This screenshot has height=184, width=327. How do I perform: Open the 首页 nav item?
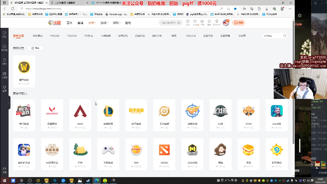click(69, 23)
